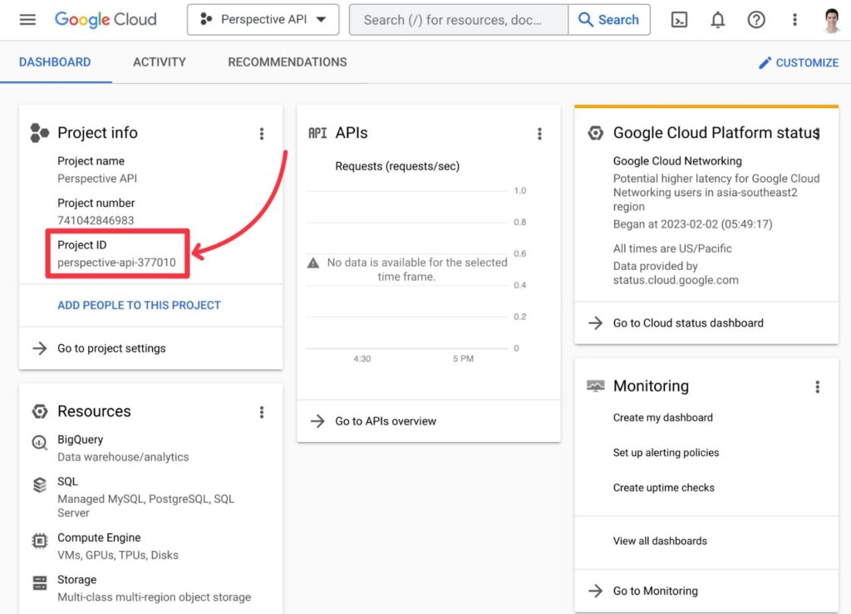851x614 pixels.
Task: Open the help question mark icon
Action: (756, 20)
